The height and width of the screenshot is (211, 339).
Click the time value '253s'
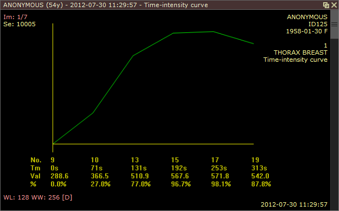(x=219, y=168)
